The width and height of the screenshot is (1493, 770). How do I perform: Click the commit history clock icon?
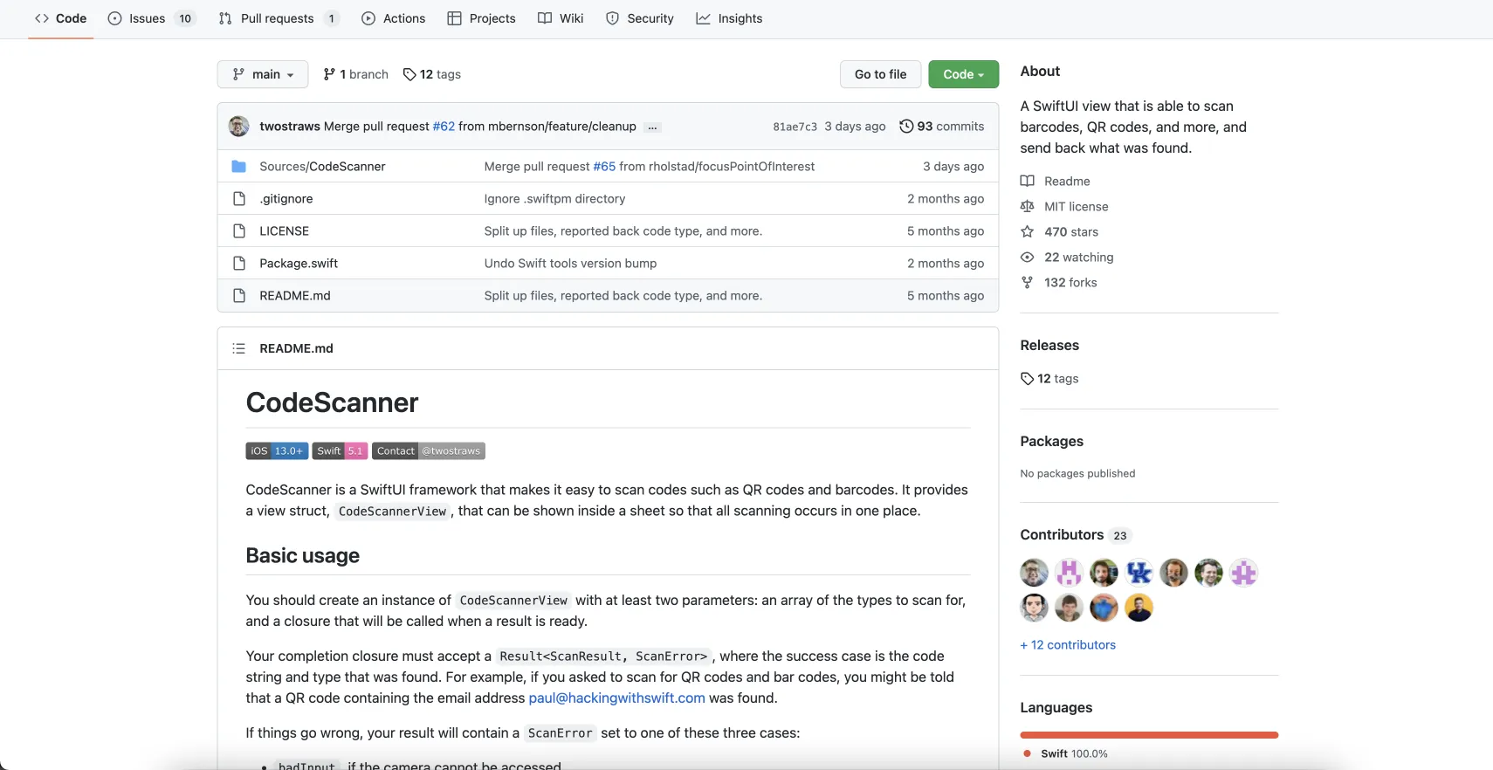pos(906,126)
